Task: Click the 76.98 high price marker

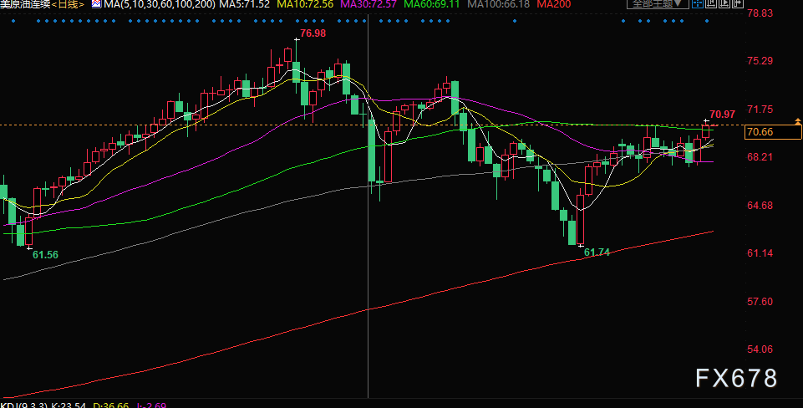Action: pos(313,33)
